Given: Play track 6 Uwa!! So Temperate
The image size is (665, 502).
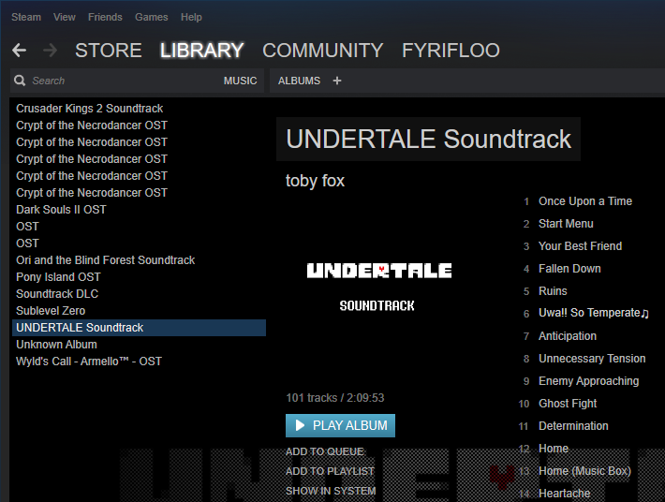Looking at the screenshot, I should (x=594, y=313).
